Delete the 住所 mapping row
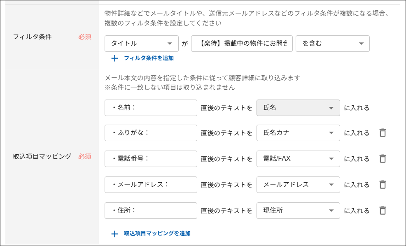 [x=383, y=210]
